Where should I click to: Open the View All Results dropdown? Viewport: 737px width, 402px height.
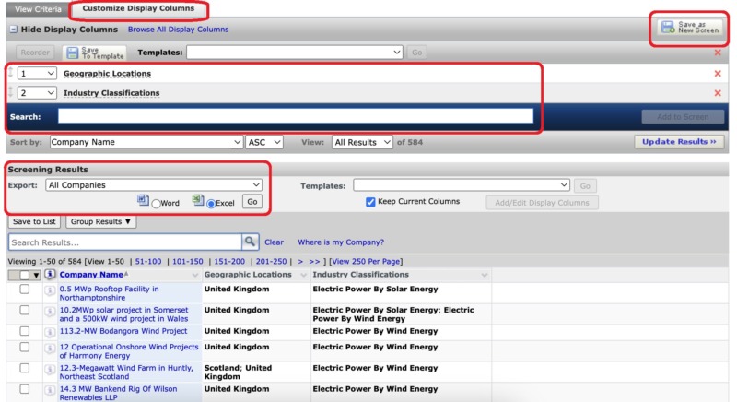point(362,142)
